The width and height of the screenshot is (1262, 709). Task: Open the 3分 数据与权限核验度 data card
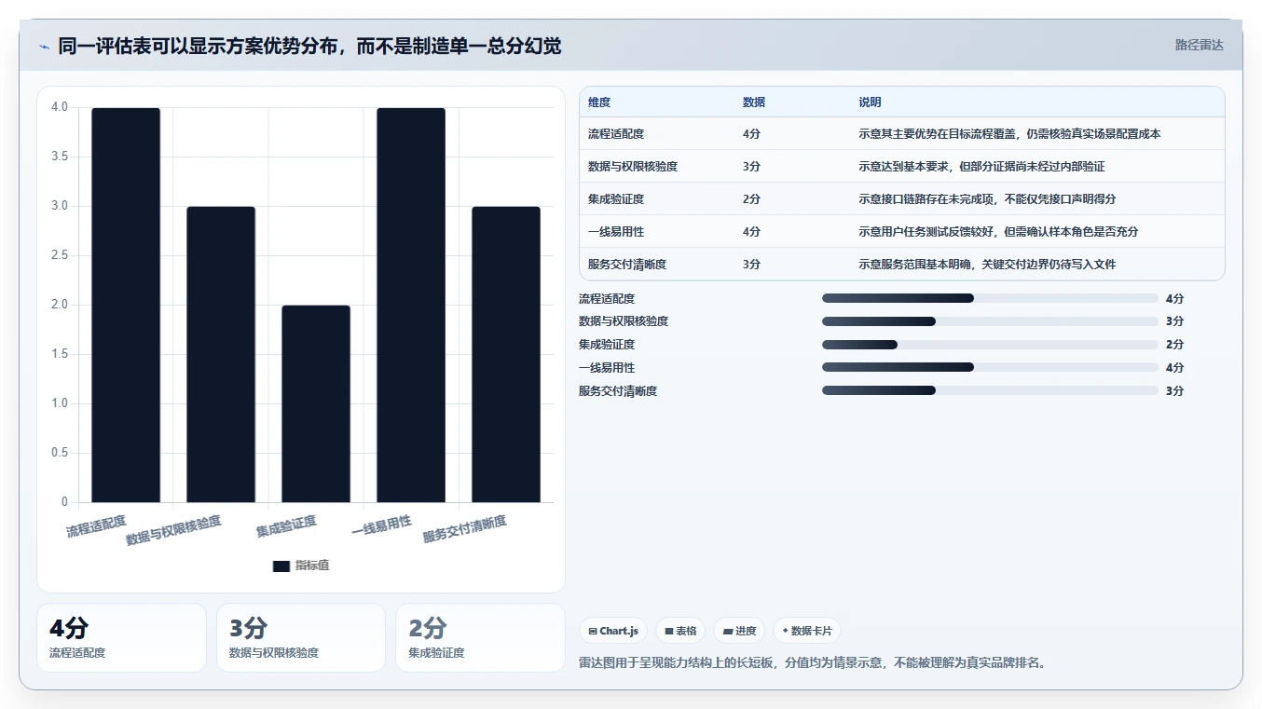(301, 637)
